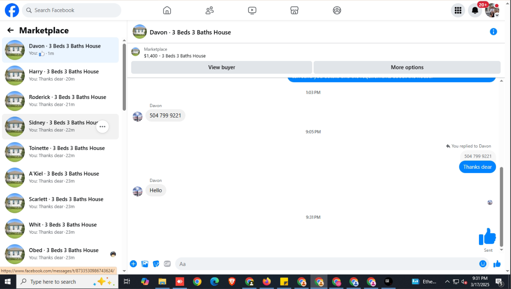Click the plus icon for more actions
The width and height of the screenshot is (511, 289).
click(133, 264)
